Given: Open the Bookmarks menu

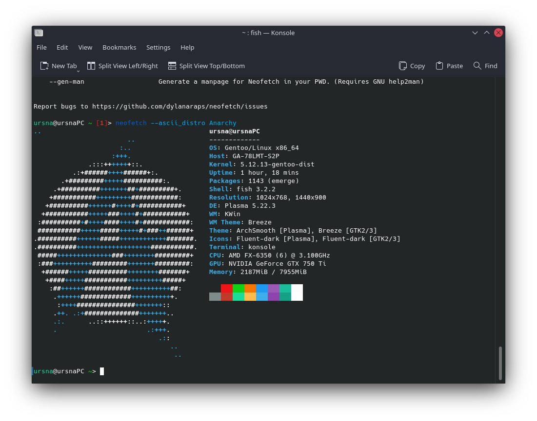Looking at the screenshot, I should coord(119,48).
